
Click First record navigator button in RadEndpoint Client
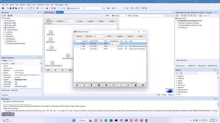click(77, 85)
